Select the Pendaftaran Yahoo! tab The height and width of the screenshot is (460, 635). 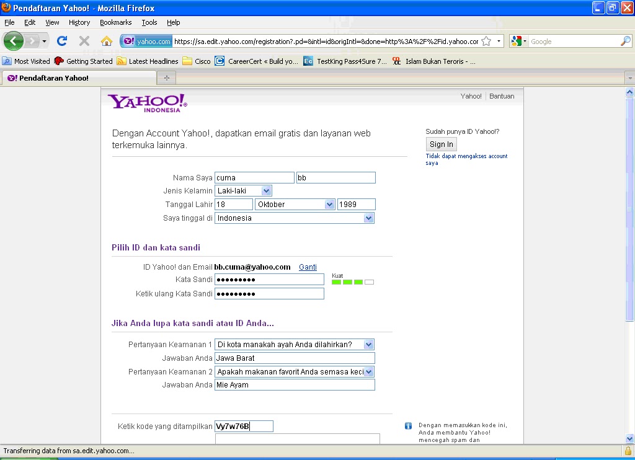click(79, 77)
